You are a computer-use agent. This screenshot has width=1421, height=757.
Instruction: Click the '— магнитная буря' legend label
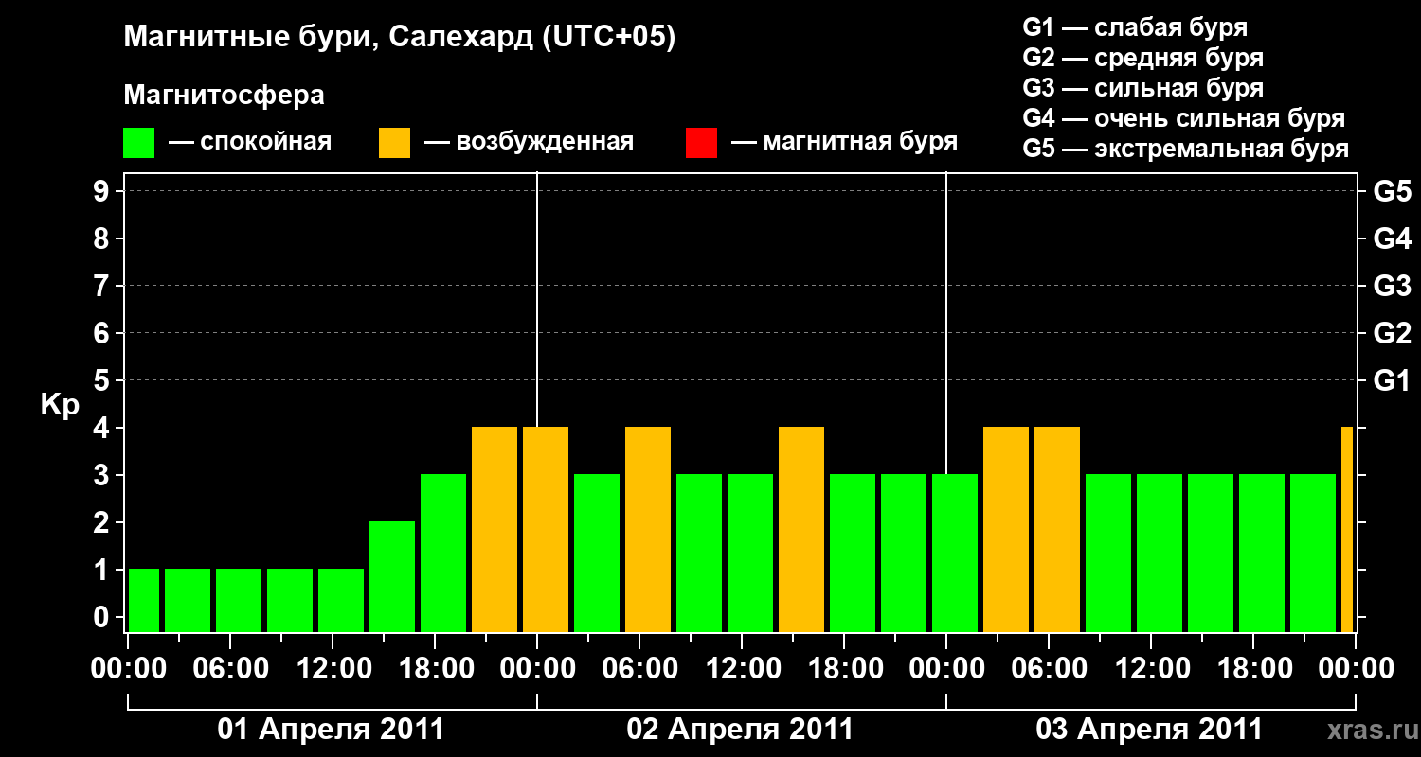(x=844, y=142)
